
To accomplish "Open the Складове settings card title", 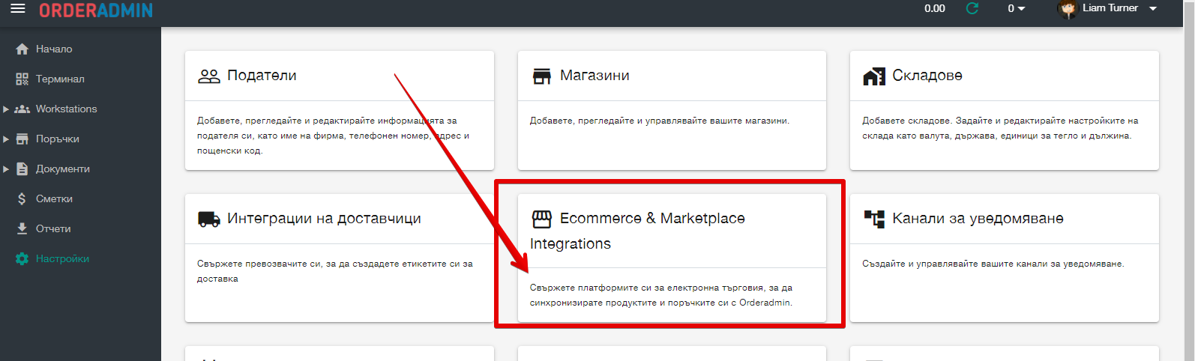I will pos(927,76).
